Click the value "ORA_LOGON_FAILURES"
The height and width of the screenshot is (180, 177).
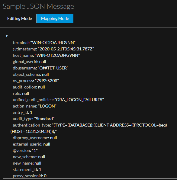(x=79, y=100)
